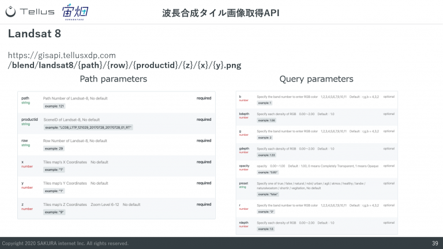This screenshot has height=249, width=443.
Task: Click 'optional' label in the gdepth row
Action: [389, 148]
